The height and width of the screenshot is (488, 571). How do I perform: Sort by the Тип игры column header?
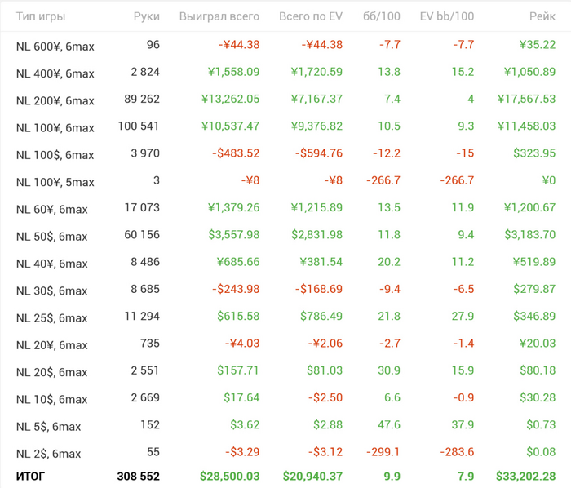pyautogui.click(x=41, y=16)
